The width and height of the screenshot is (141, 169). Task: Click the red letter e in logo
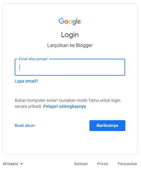[x=79, y=22]
